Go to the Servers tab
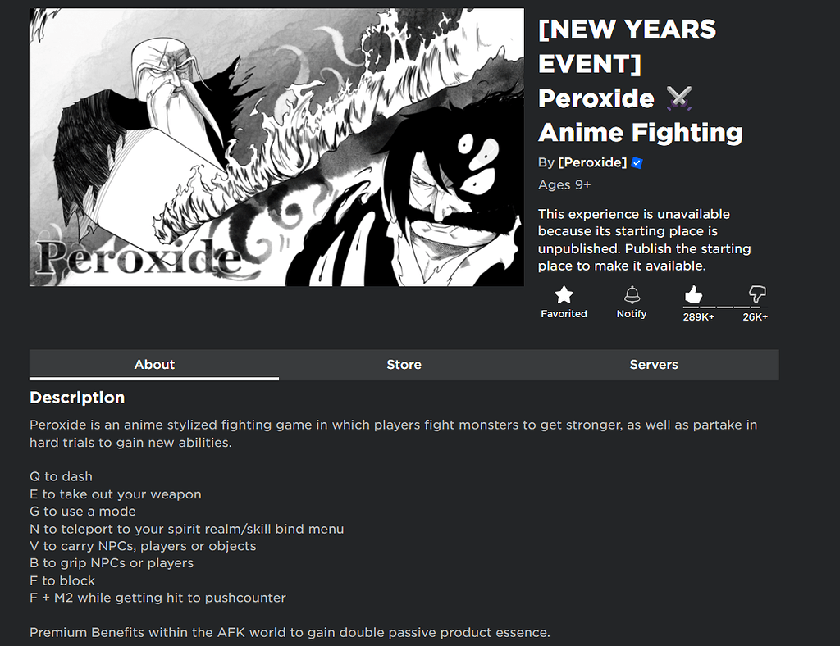 [654, 365]
